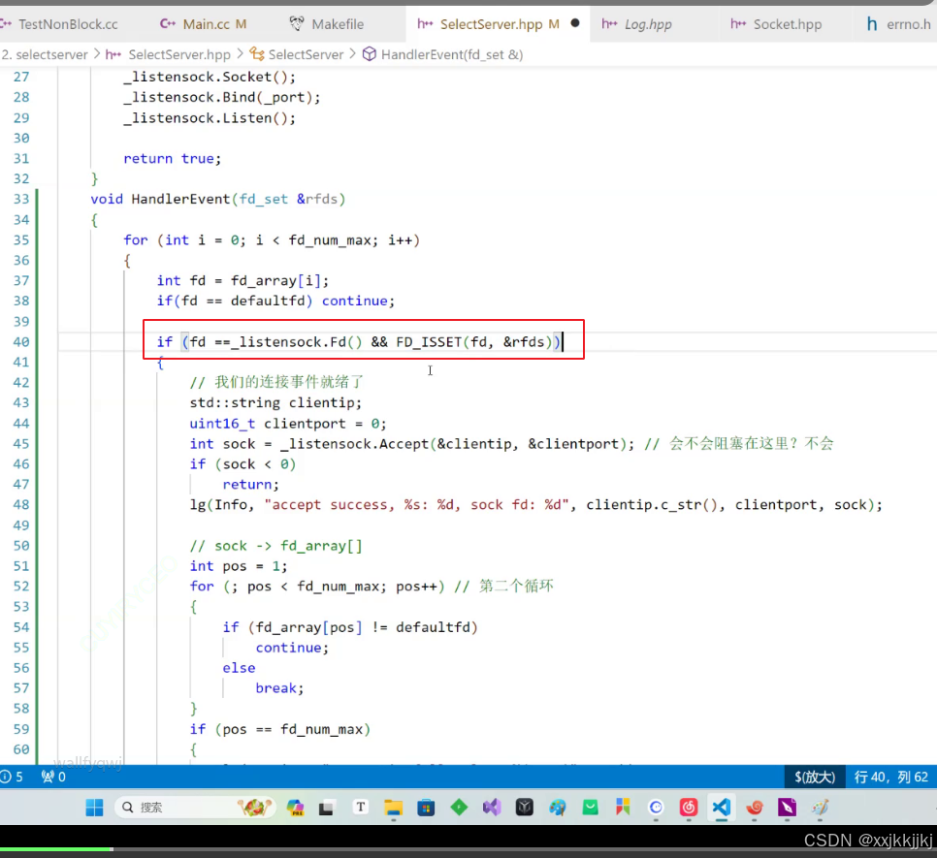The height and width of the screenshot is (858, 937).
Task: Click the painter palette taskbar icon
Action: [558, 808]
